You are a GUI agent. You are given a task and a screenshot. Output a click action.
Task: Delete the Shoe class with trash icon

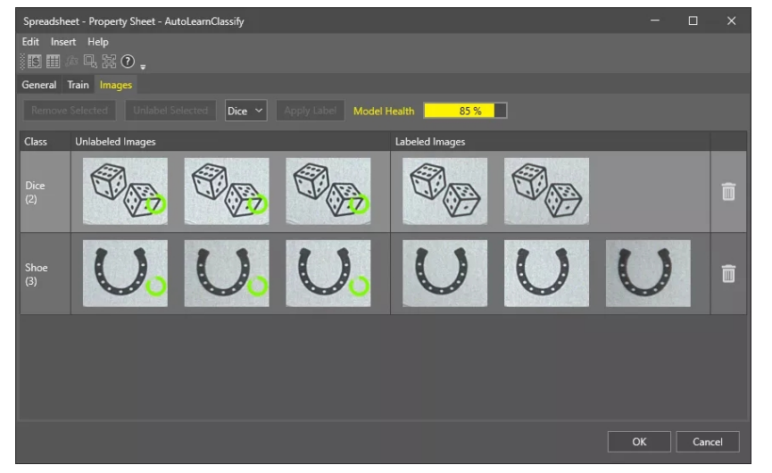point(728,274)
